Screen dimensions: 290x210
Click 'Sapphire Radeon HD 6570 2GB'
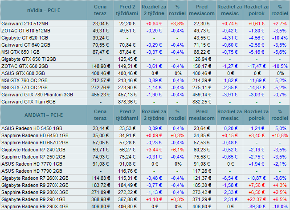point(35,143)
